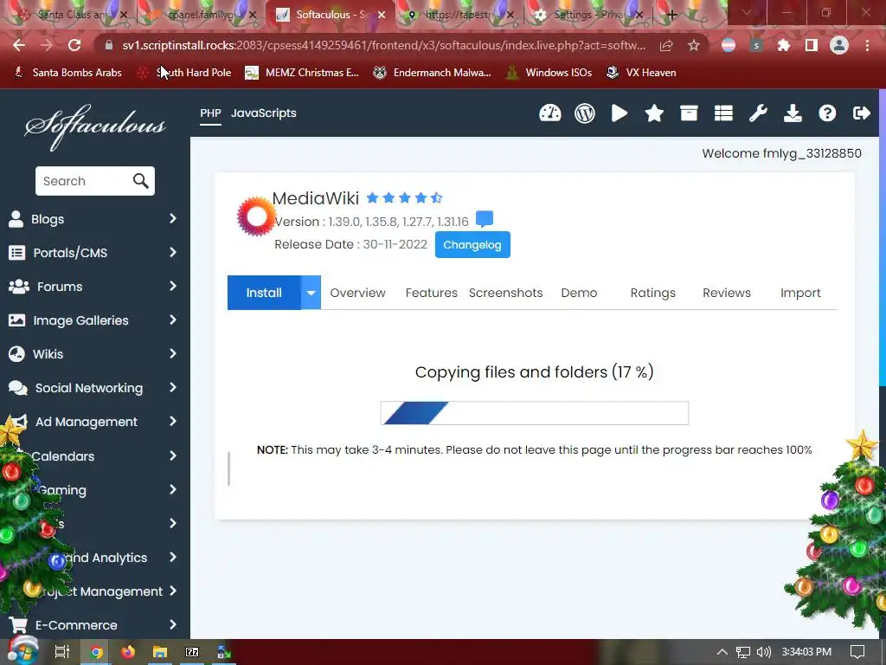Open File Explorer from taskbar
This screenshot has height=665, width=886.
coord(160,652)
